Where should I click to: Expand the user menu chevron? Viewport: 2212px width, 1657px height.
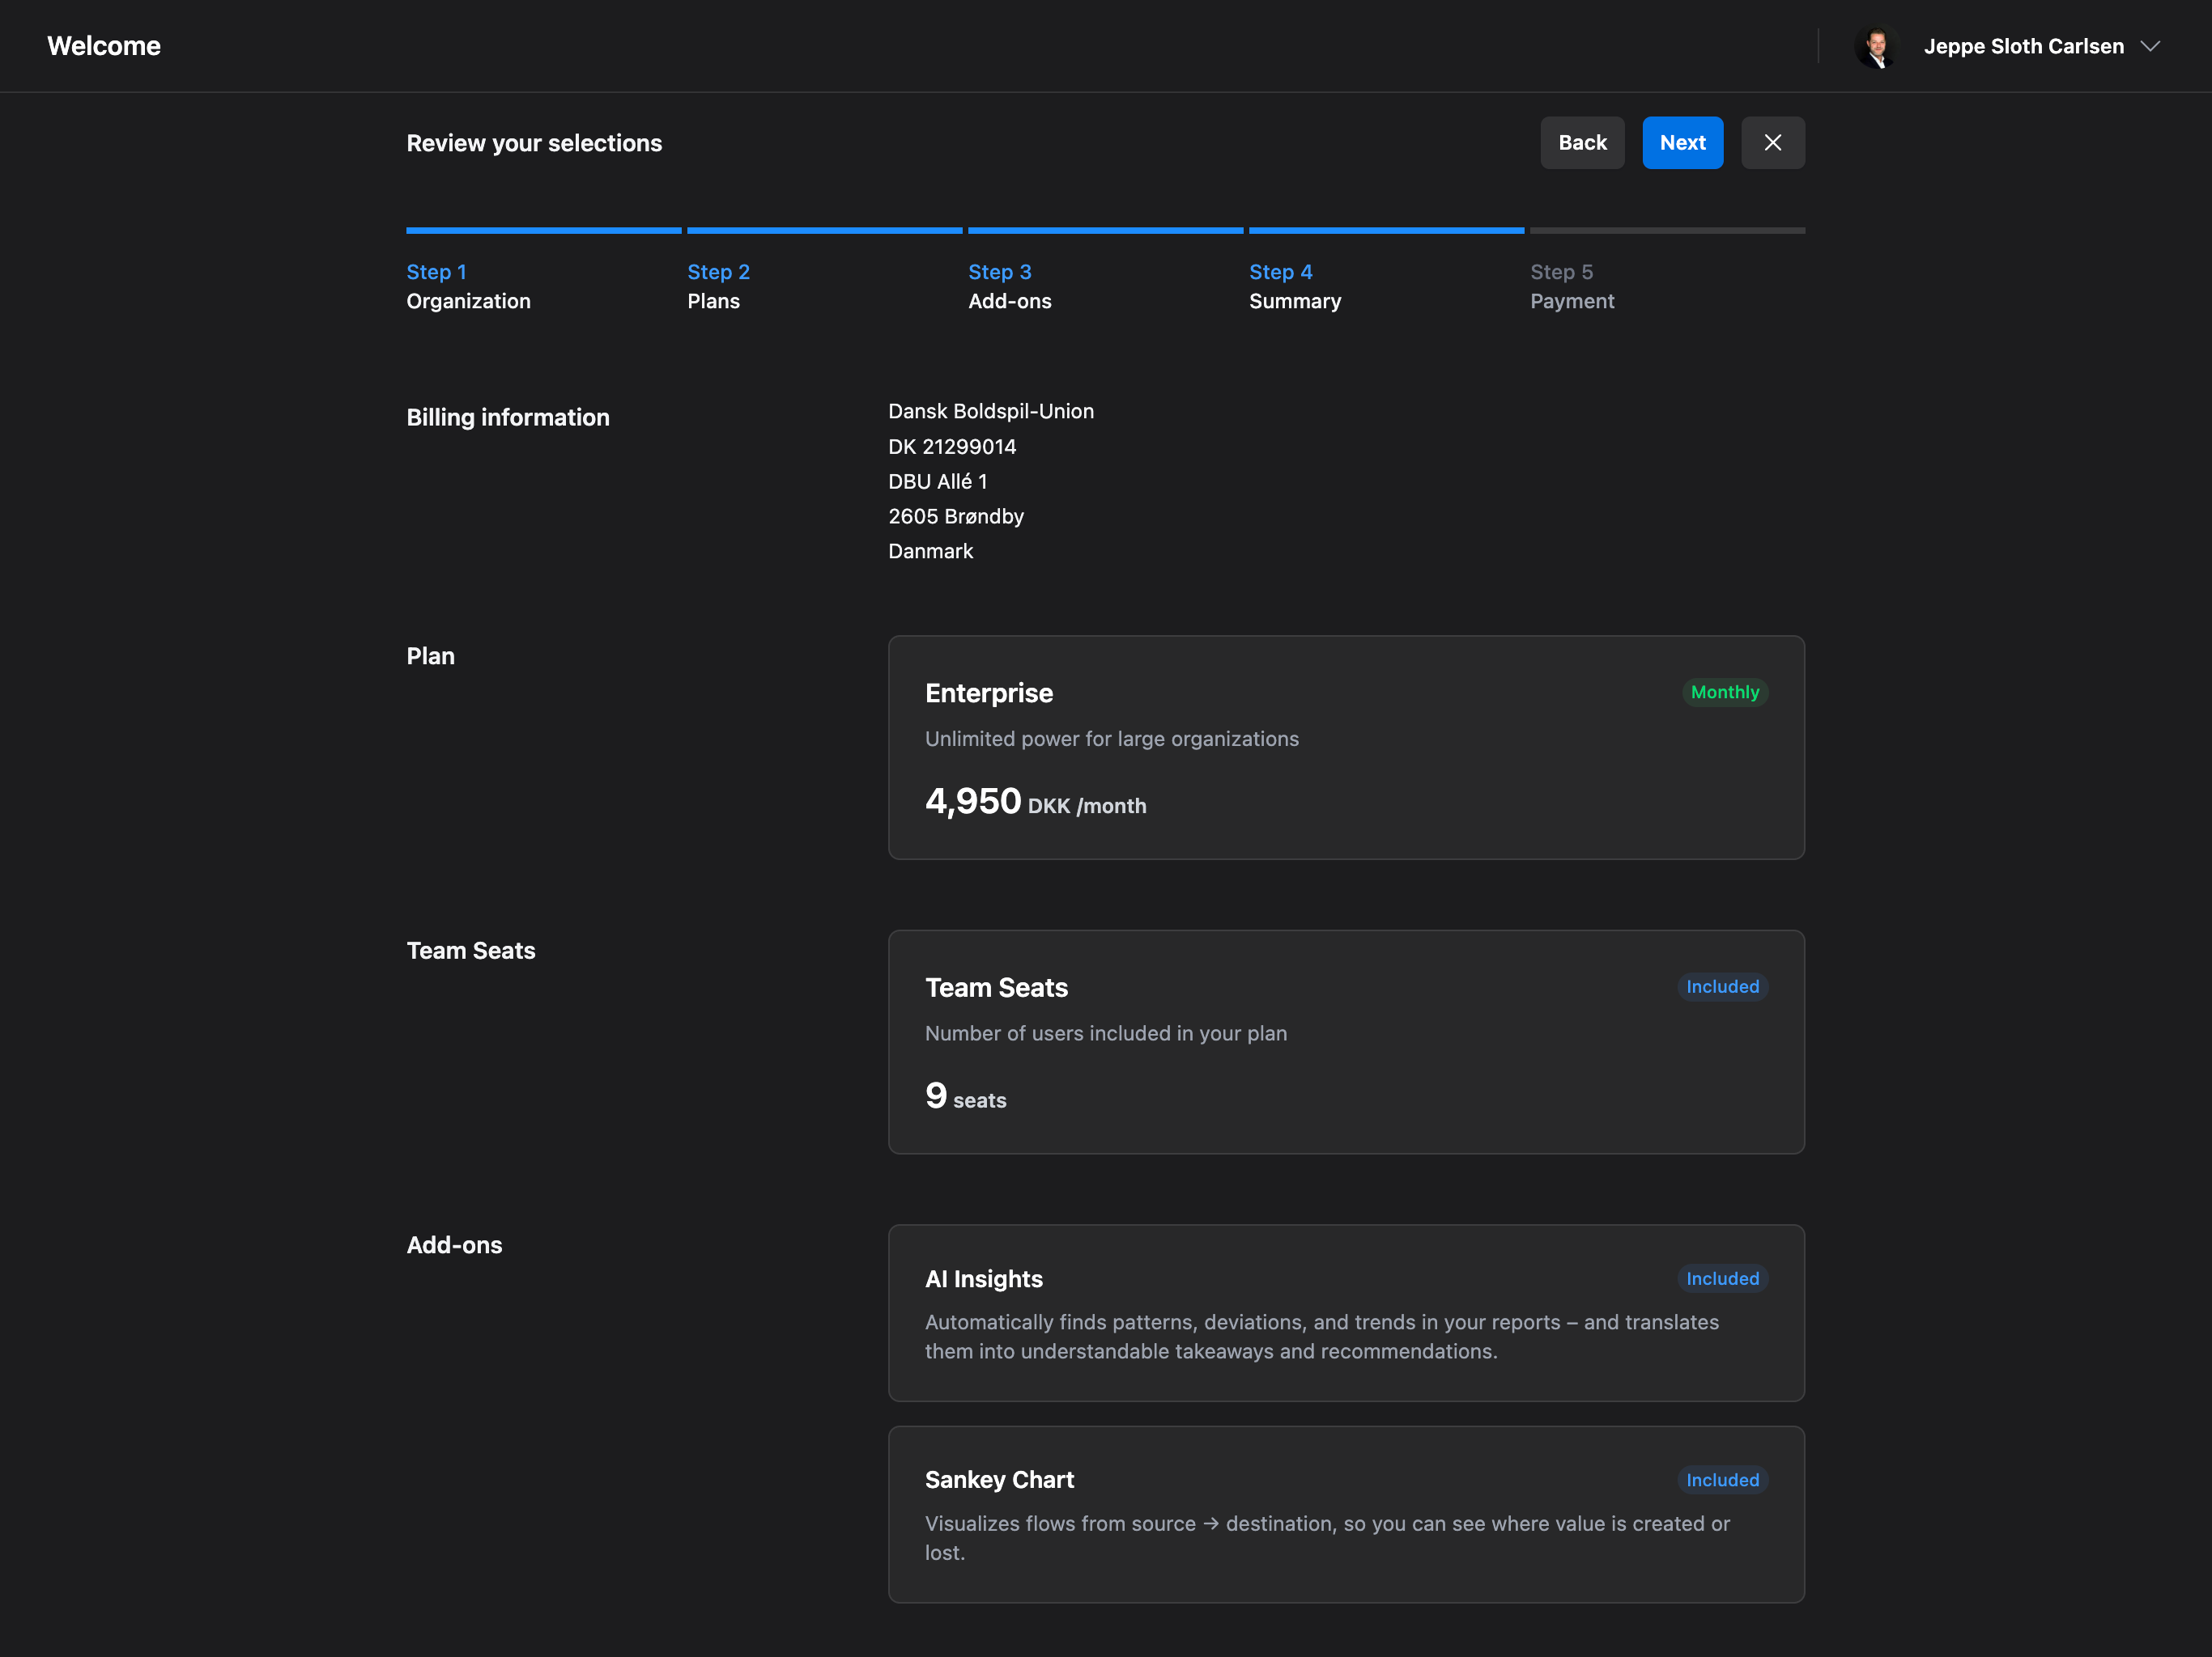point(2149,47)
